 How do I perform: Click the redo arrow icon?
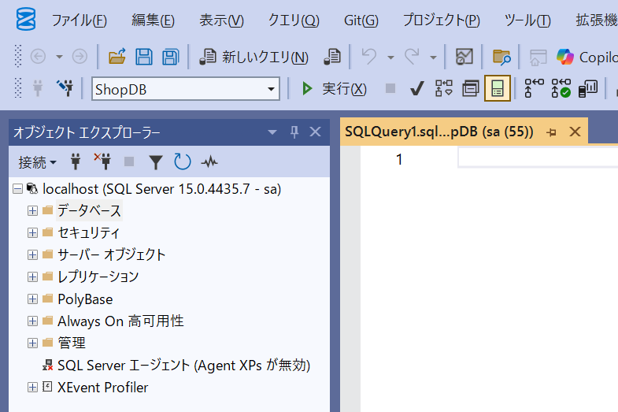click(412, 57)
